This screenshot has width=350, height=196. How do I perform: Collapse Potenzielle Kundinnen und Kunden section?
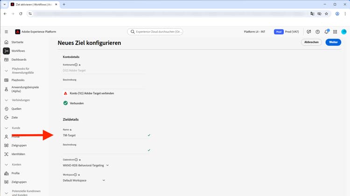tap(6, 193)
